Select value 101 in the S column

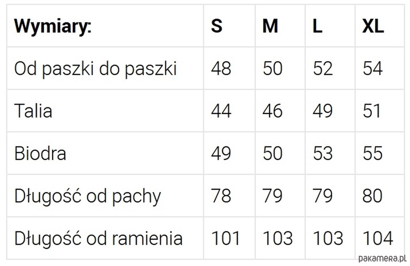(x=226, y=238)
